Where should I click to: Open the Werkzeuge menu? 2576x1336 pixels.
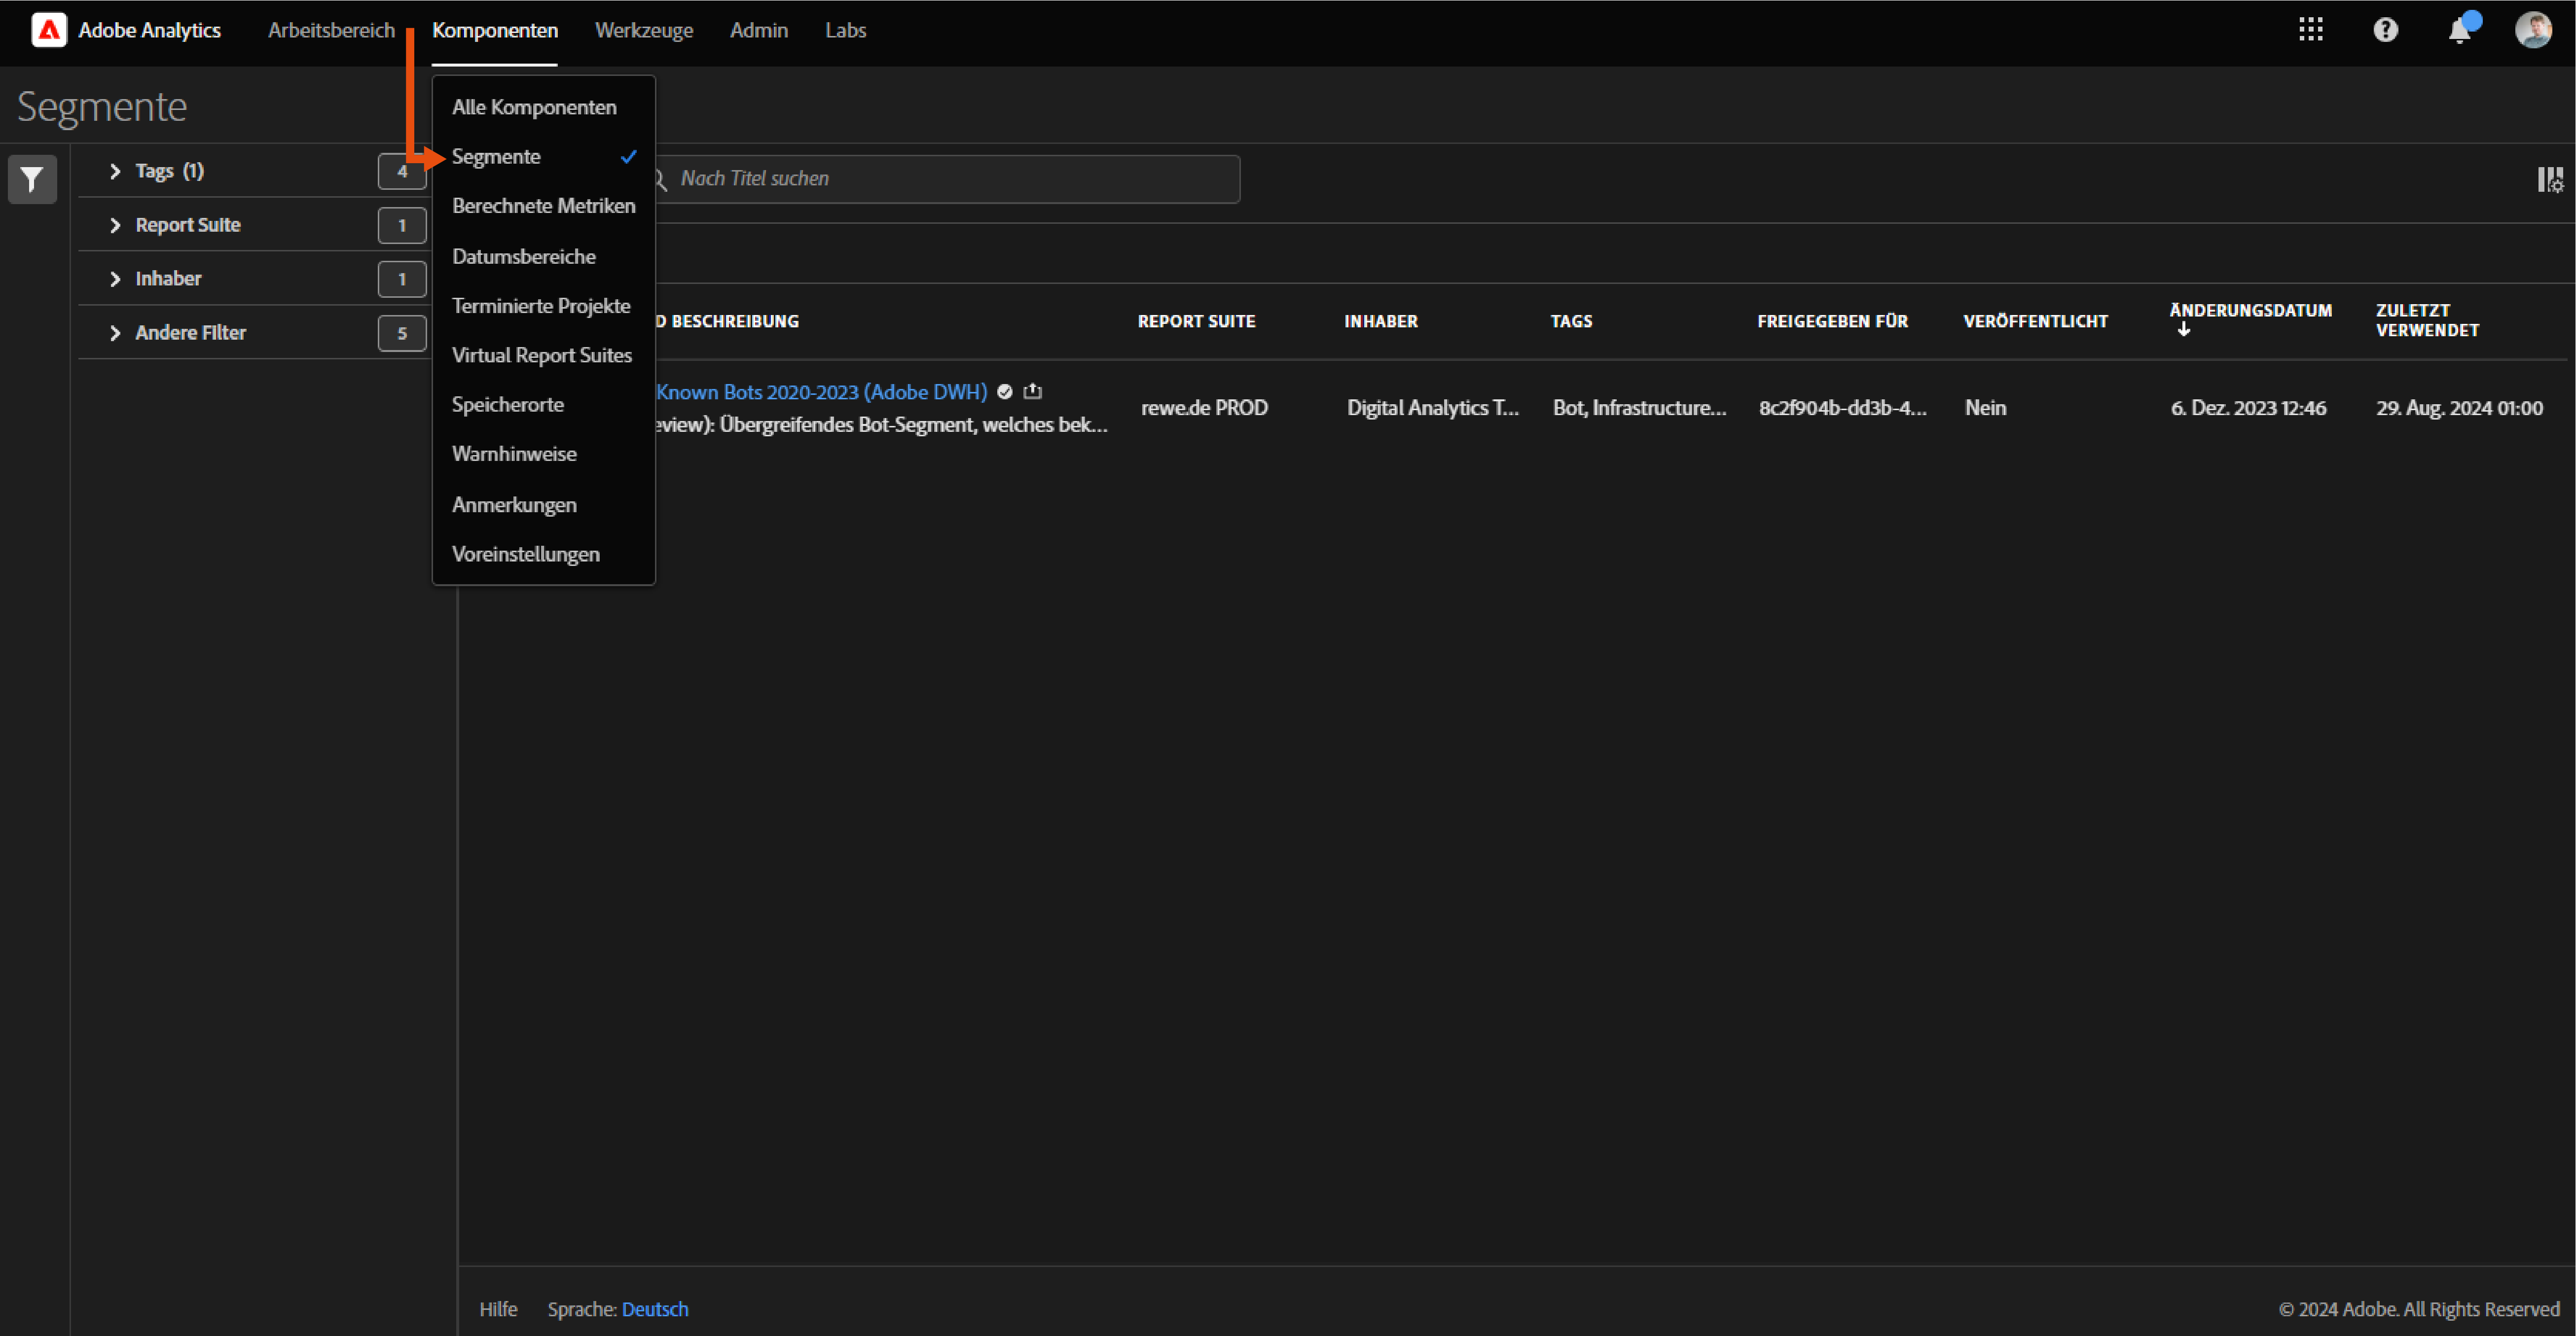644,30
